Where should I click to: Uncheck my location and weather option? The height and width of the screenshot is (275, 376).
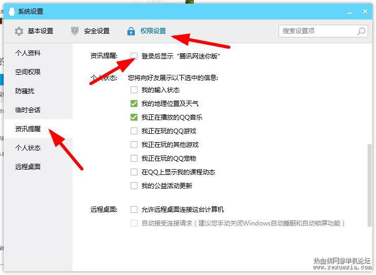[134, 104]
